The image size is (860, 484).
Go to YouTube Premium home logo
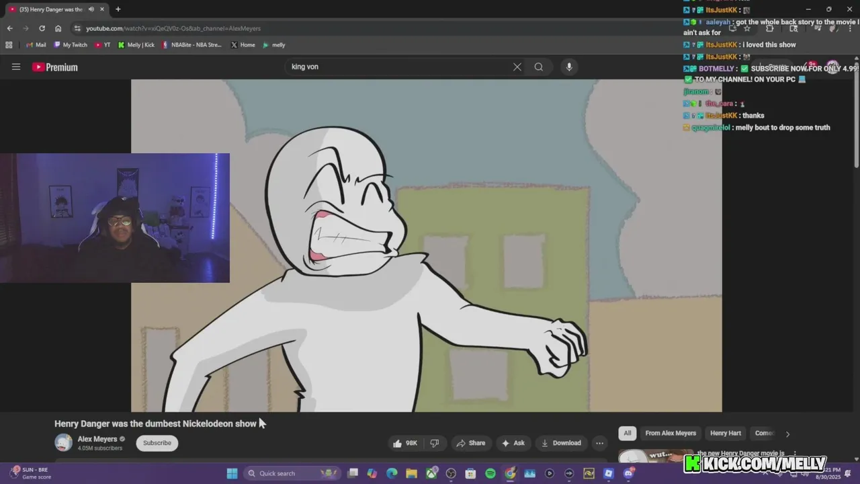(x=55, y=67)
